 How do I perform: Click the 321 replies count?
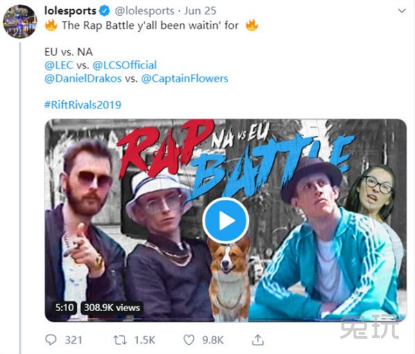pyautogui.click(x=73, y=340)
